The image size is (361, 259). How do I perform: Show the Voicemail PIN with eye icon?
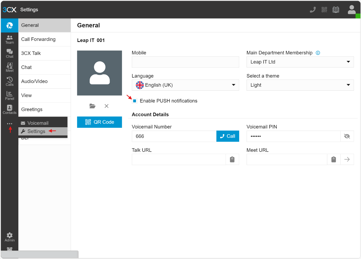pyautogui.click(x=347, y=136)
